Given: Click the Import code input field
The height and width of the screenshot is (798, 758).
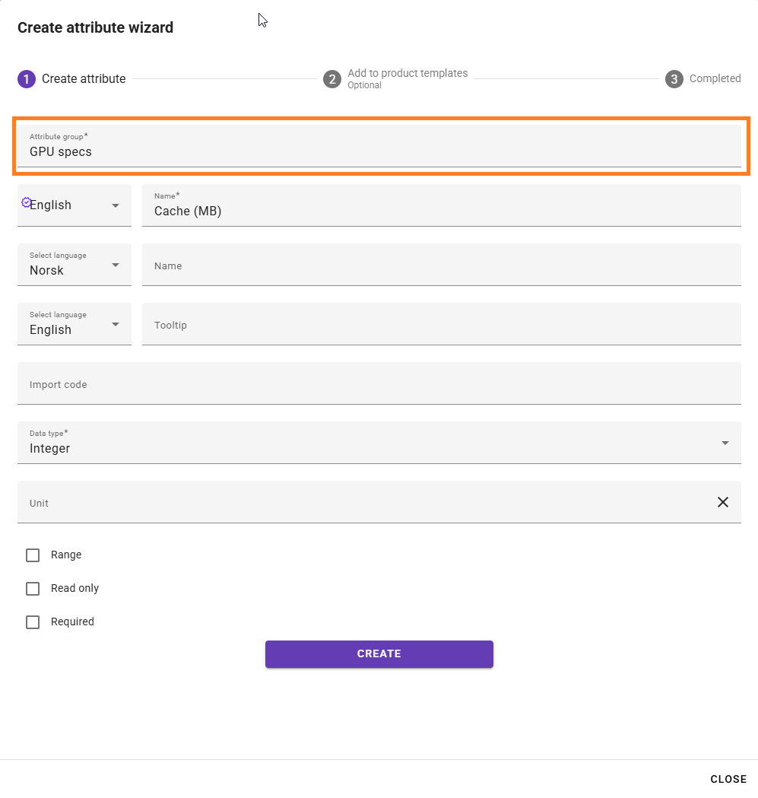Looking at the screenshot, I should click(x=379, y=383).
